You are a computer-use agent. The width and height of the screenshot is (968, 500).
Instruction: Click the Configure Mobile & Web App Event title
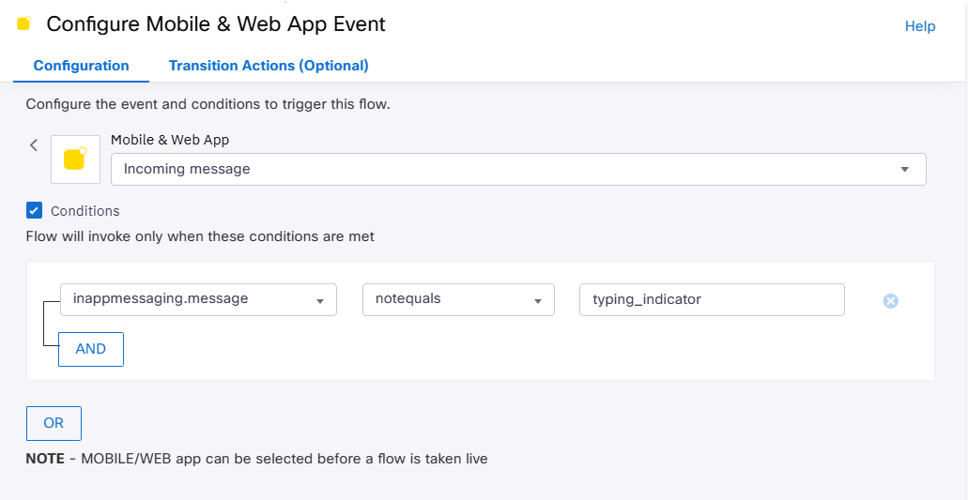coord(216,24)
